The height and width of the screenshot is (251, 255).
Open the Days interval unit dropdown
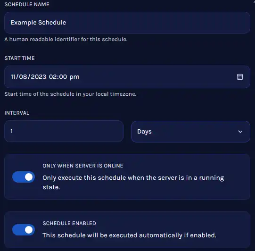click(x=190, y=132)
